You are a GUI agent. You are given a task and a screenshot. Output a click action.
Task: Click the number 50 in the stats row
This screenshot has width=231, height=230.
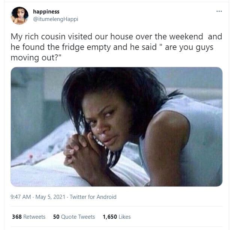[56, 217]
